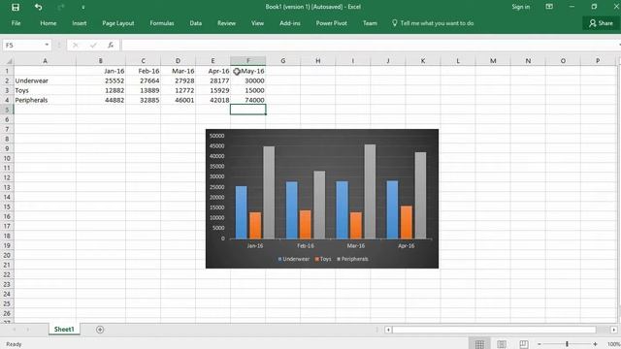The width and height of the screenshot is (621, 349).
Task: Click the Undo arrow icon
Action: (x=39, y=7)
